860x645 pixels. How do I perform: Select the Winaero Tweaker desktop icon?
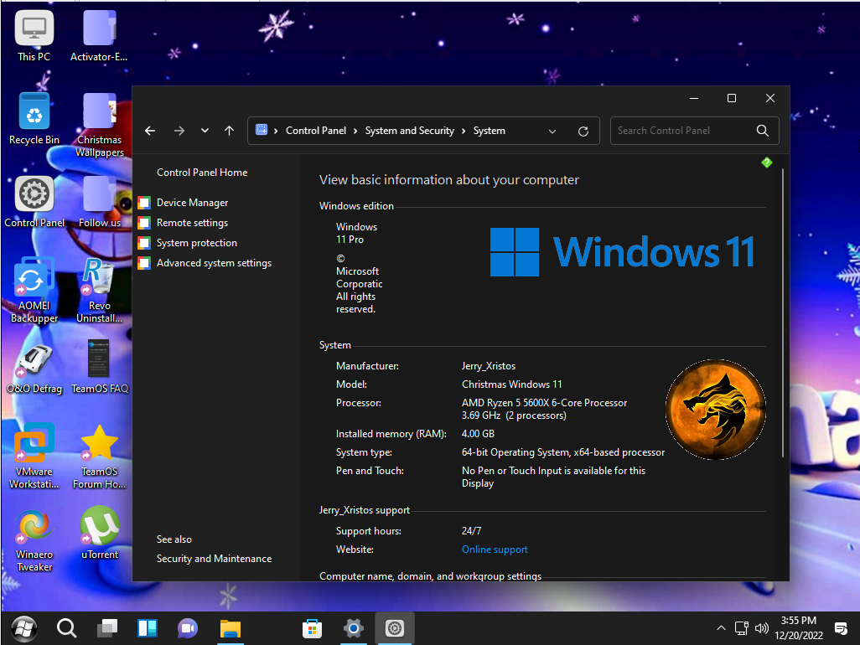(x=34, y=528)
